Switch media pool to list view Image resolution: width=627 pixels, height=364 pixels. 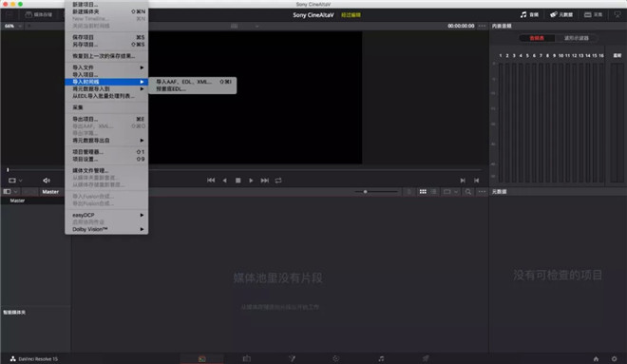tap(434, 192)
